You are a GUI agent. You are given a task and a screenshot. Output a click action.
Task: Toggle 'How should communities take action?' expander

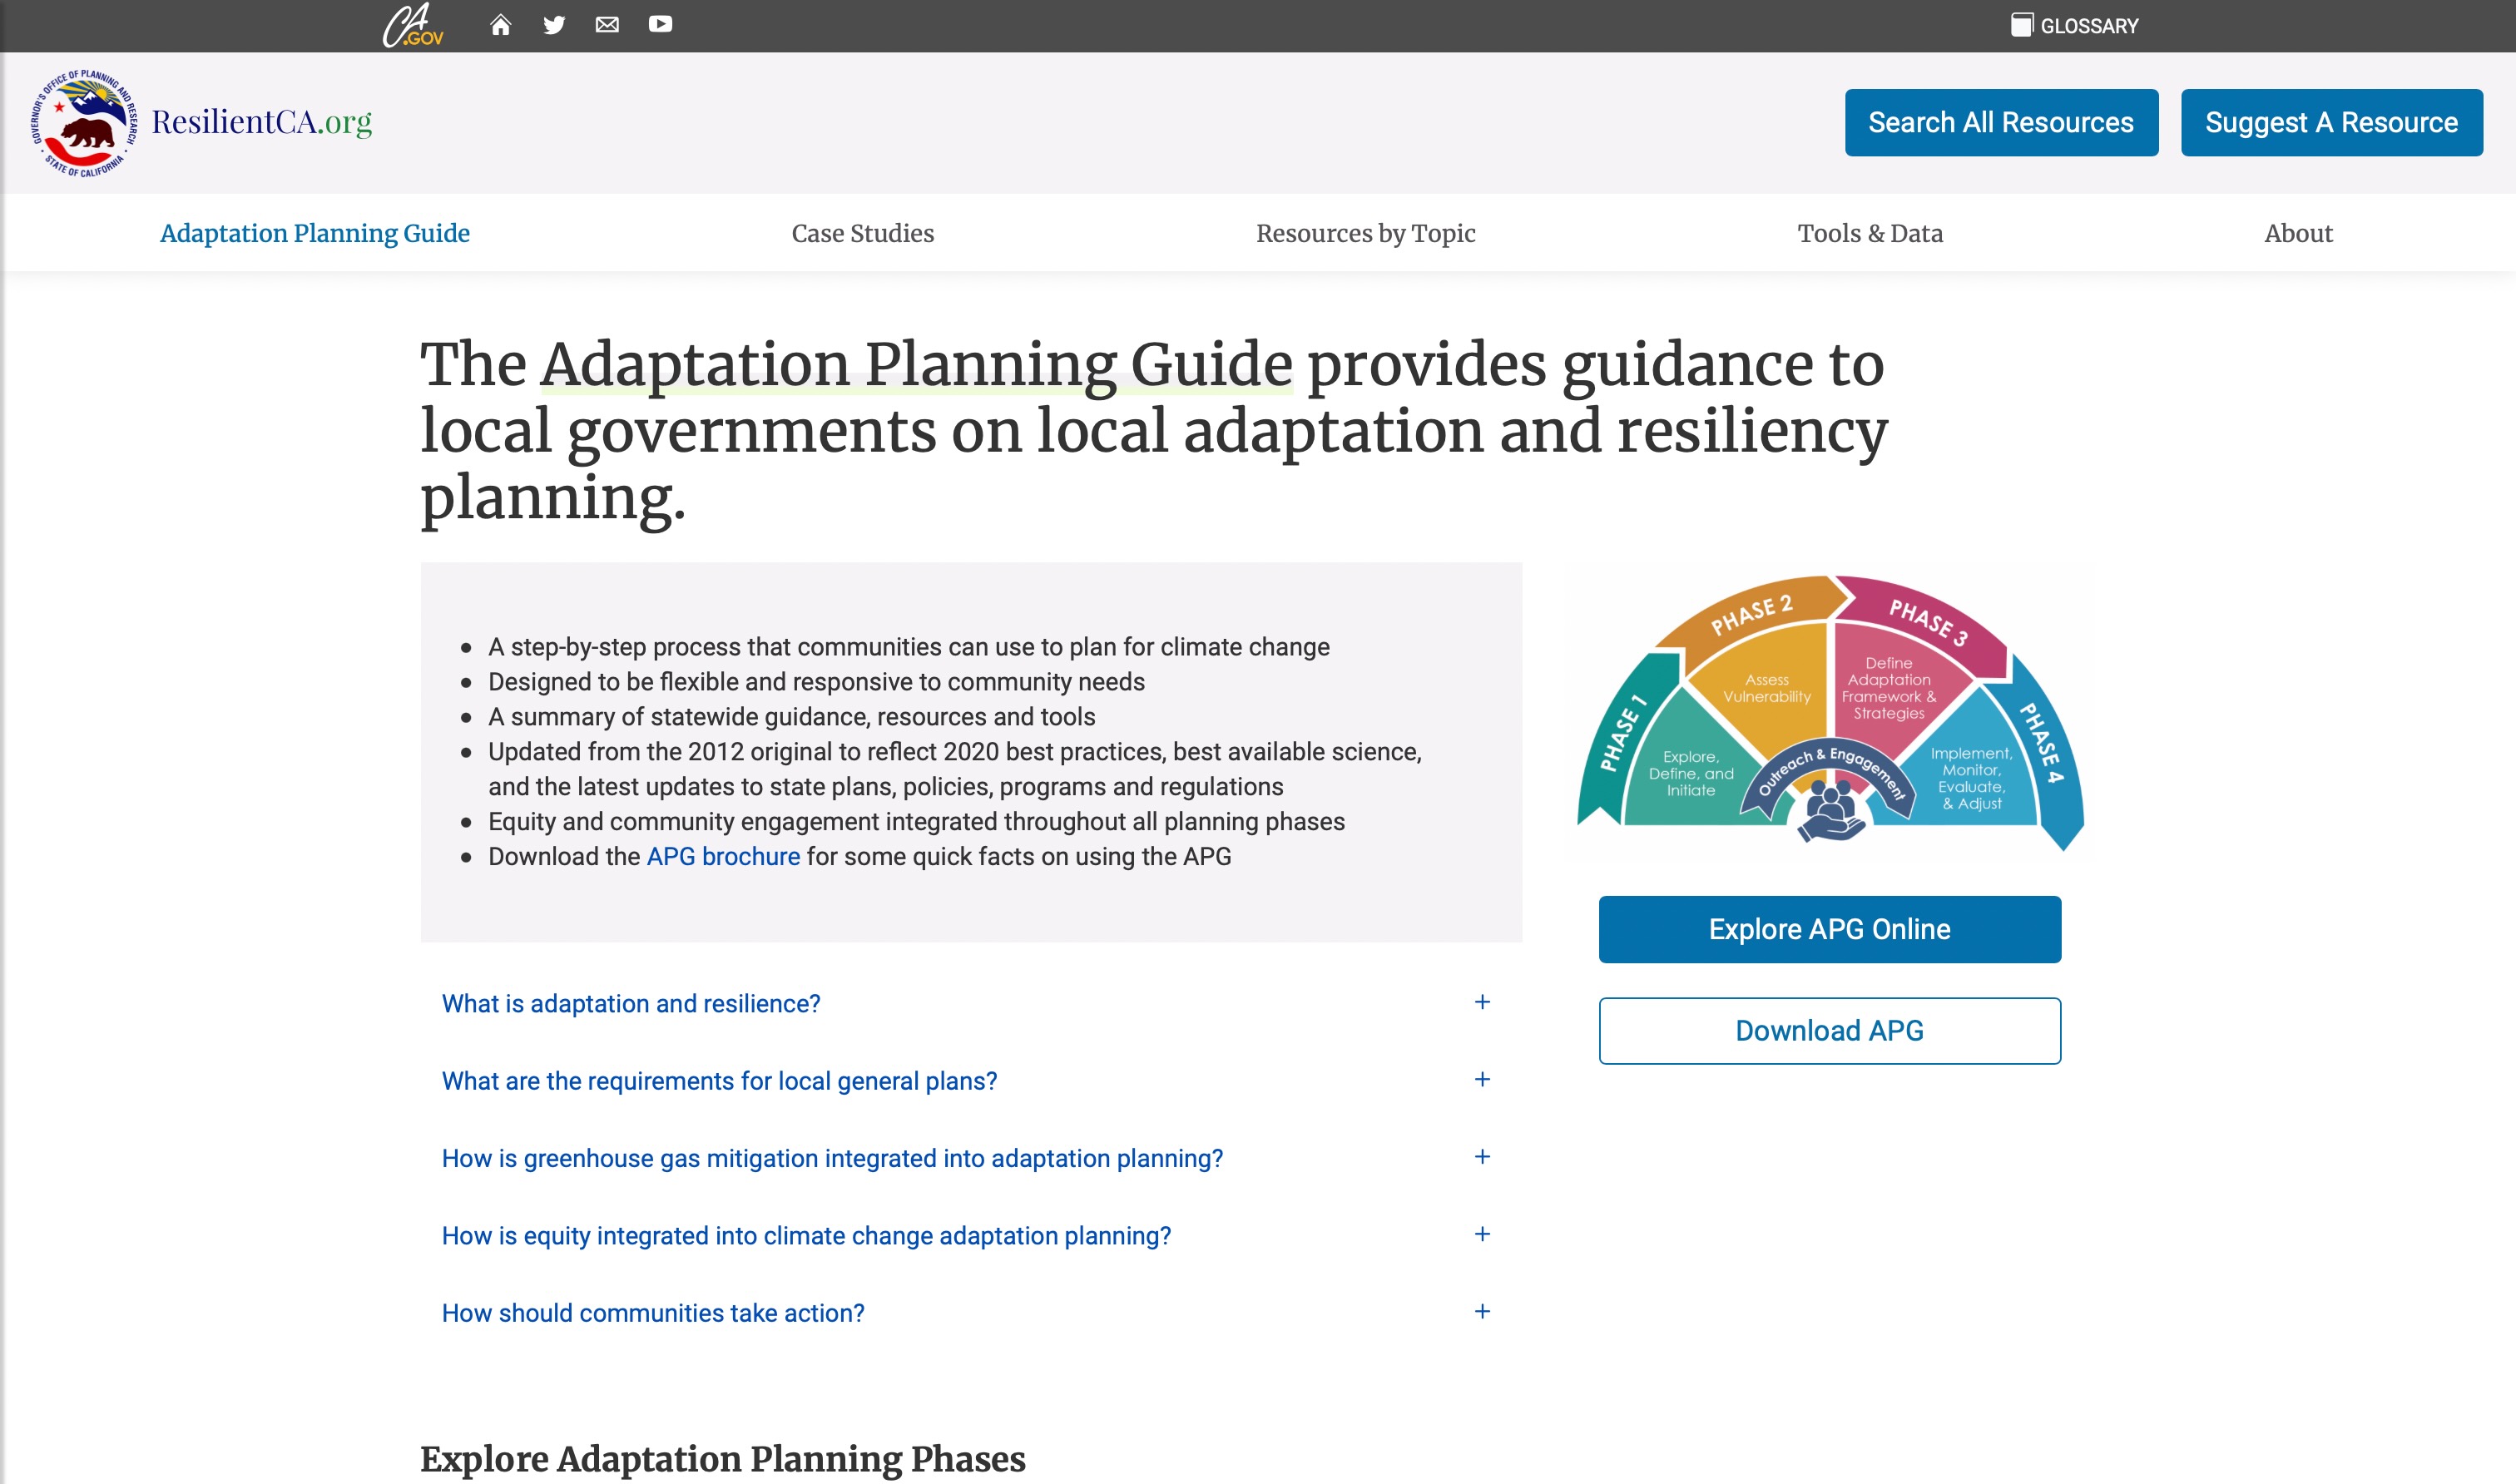coord(1481,1311)
